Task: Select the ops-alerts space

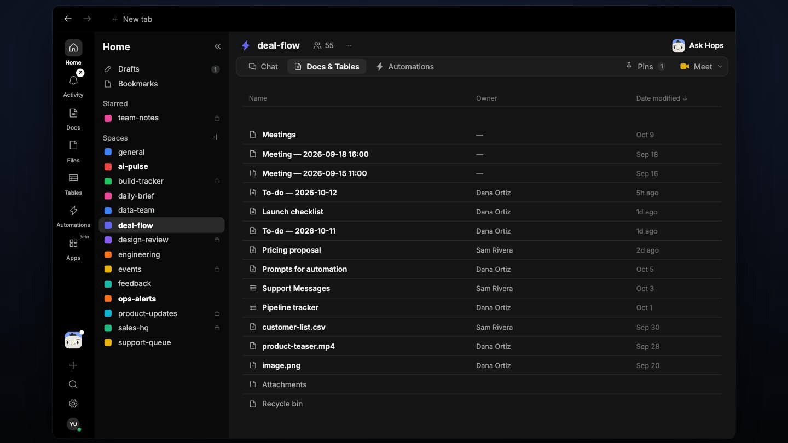Action: (x=161, y=299)
